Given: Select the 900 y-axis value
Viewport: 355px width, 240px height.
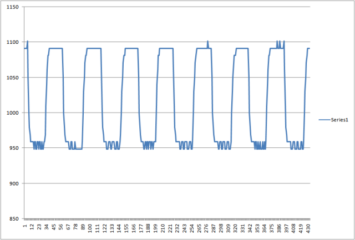Looking at the screenshot, I should click(x=13, y=183).
